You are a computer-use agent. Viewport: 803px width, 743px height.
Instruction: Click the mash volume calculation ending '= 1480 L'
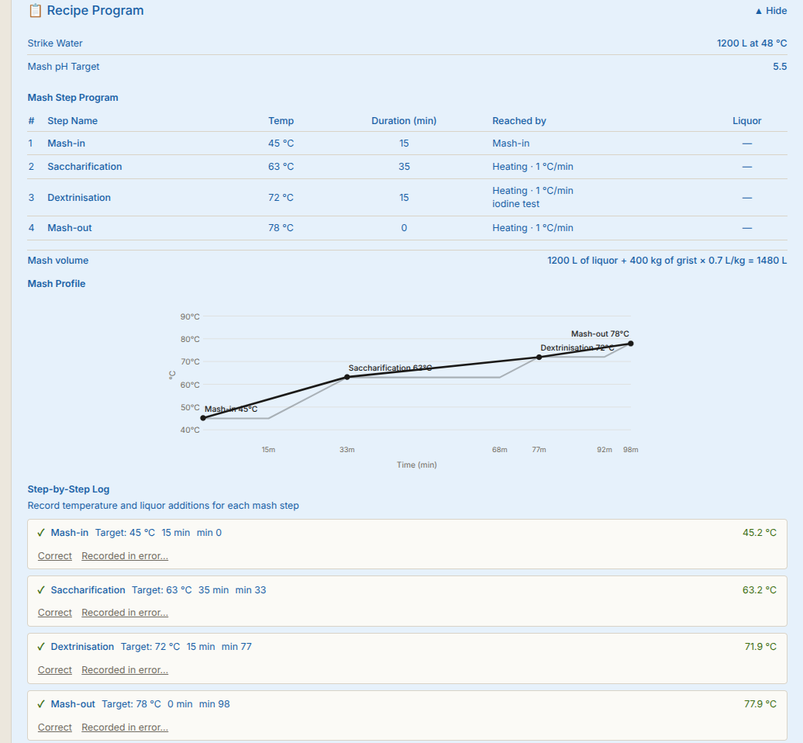(667, 261)
